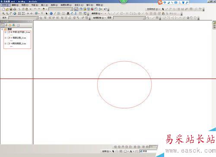This screenshot has height=157, width=216.
Task: Click the Print icon
Action: coord(15,9)
